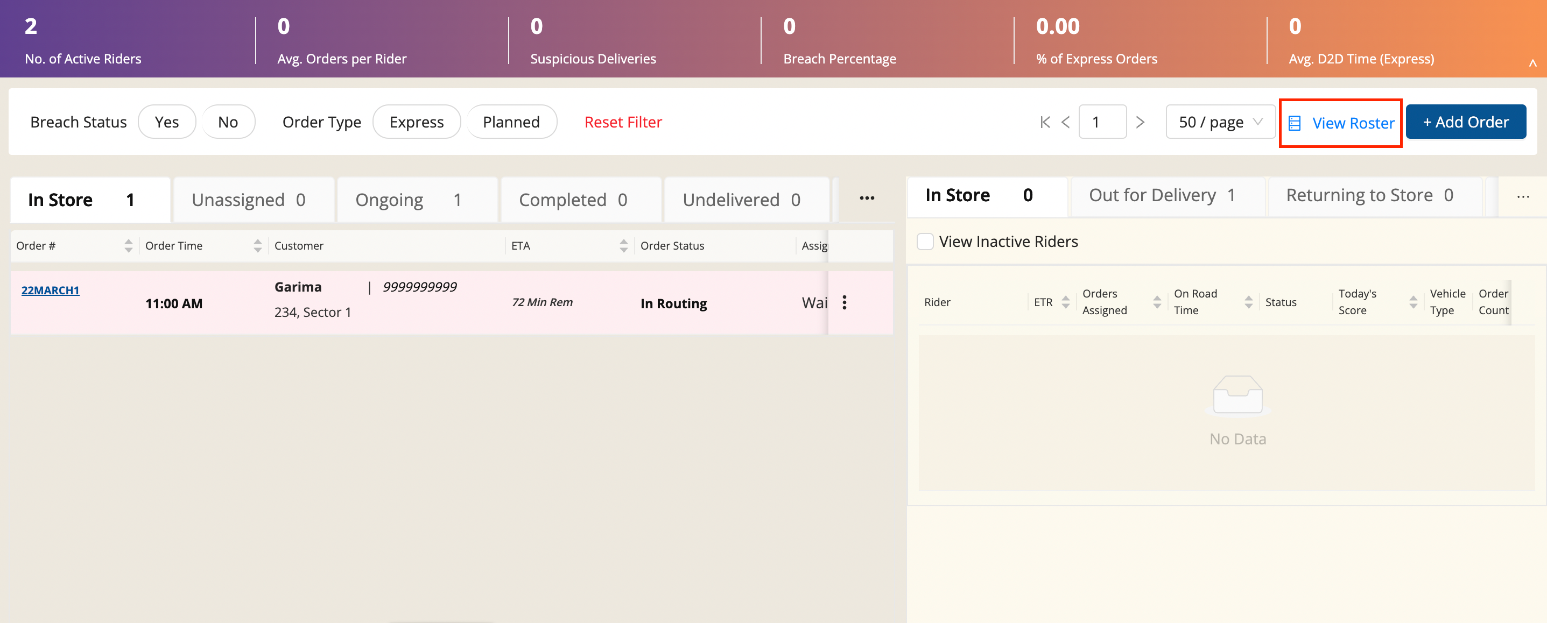
Task: Open three-dot menu for order 22MARCH1
Action: pos(845,302)
